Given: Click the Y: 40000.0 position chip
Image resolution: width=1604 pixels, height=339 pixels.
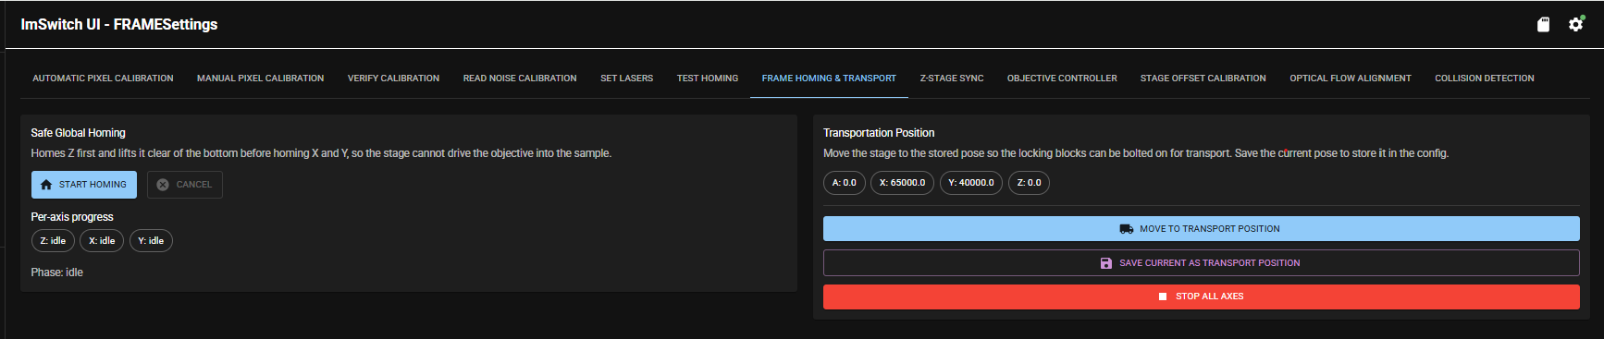Looking at the screenshot, I should point(971,183).
